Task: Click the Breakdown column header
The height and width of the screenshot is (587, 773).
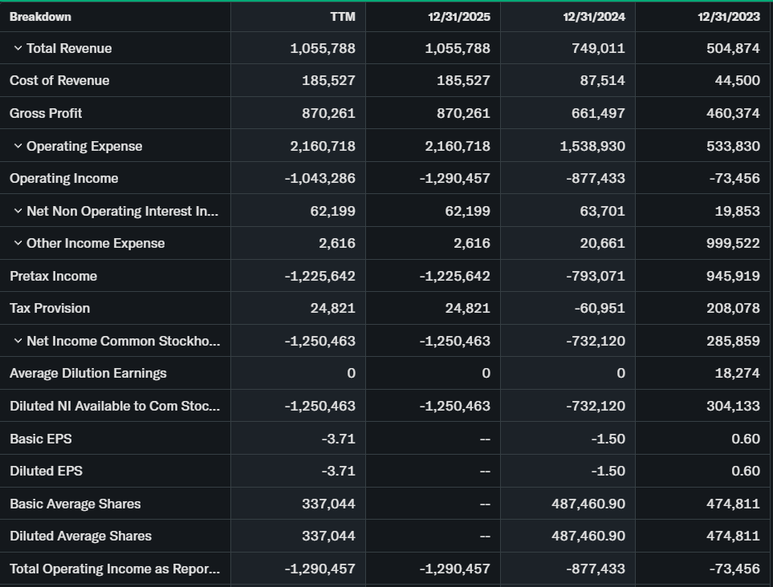Action: (40, 17)
